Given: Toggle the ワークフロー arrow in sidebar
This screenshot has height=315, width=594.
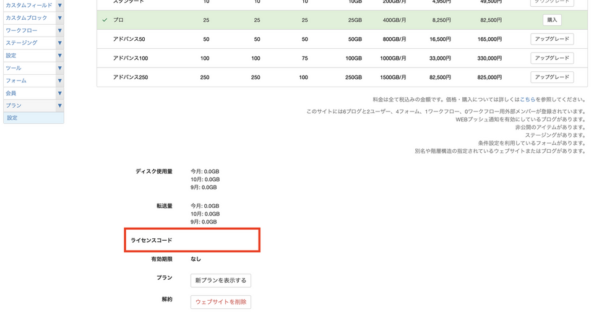Looking at the screenshot, I should [59, 30].
